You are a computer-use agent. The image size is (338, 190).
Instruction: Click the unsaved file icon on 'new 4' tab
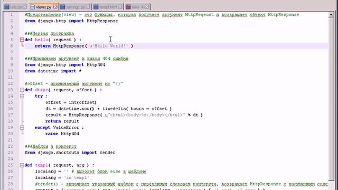[x=128, y=7]
